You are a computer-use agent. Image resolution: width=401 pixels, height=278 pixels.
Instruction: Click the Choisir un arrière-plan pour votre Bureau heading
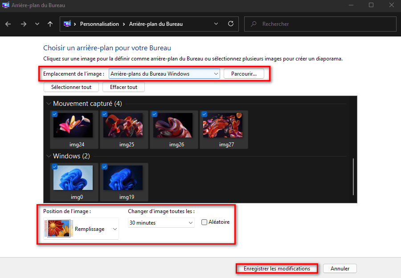[x=107, y=48]
